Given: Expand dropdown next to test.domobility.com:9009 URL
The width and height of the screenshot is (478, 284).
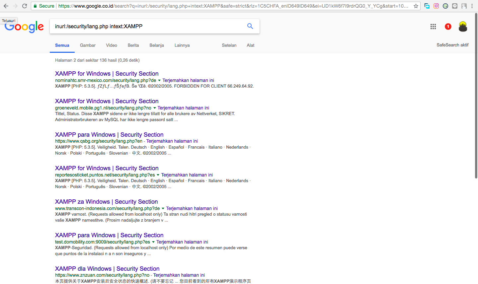Looking at the screenshot, I should tap(153, 242).
